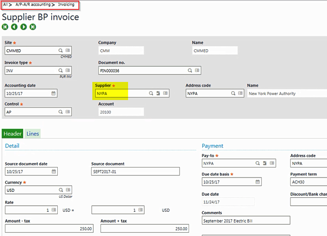Click the Invoicing breadcrumb link

click(x=66, y=4)
